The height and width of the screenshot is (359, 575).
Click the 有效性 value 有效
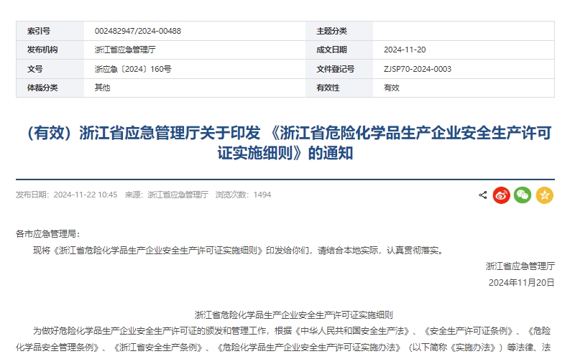[x=392, y=88]
